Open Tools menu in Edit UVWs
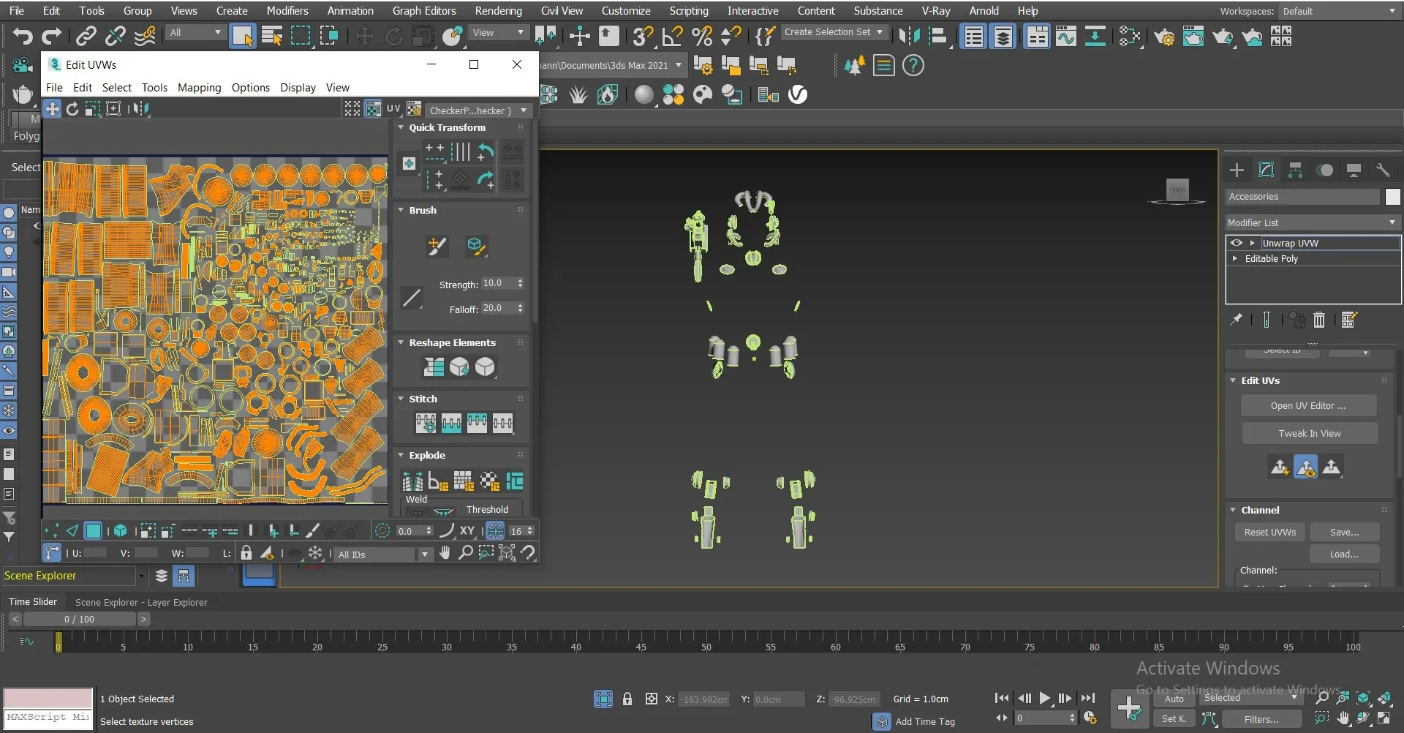This screenshot has height=733, width=1404. point(154,88)
